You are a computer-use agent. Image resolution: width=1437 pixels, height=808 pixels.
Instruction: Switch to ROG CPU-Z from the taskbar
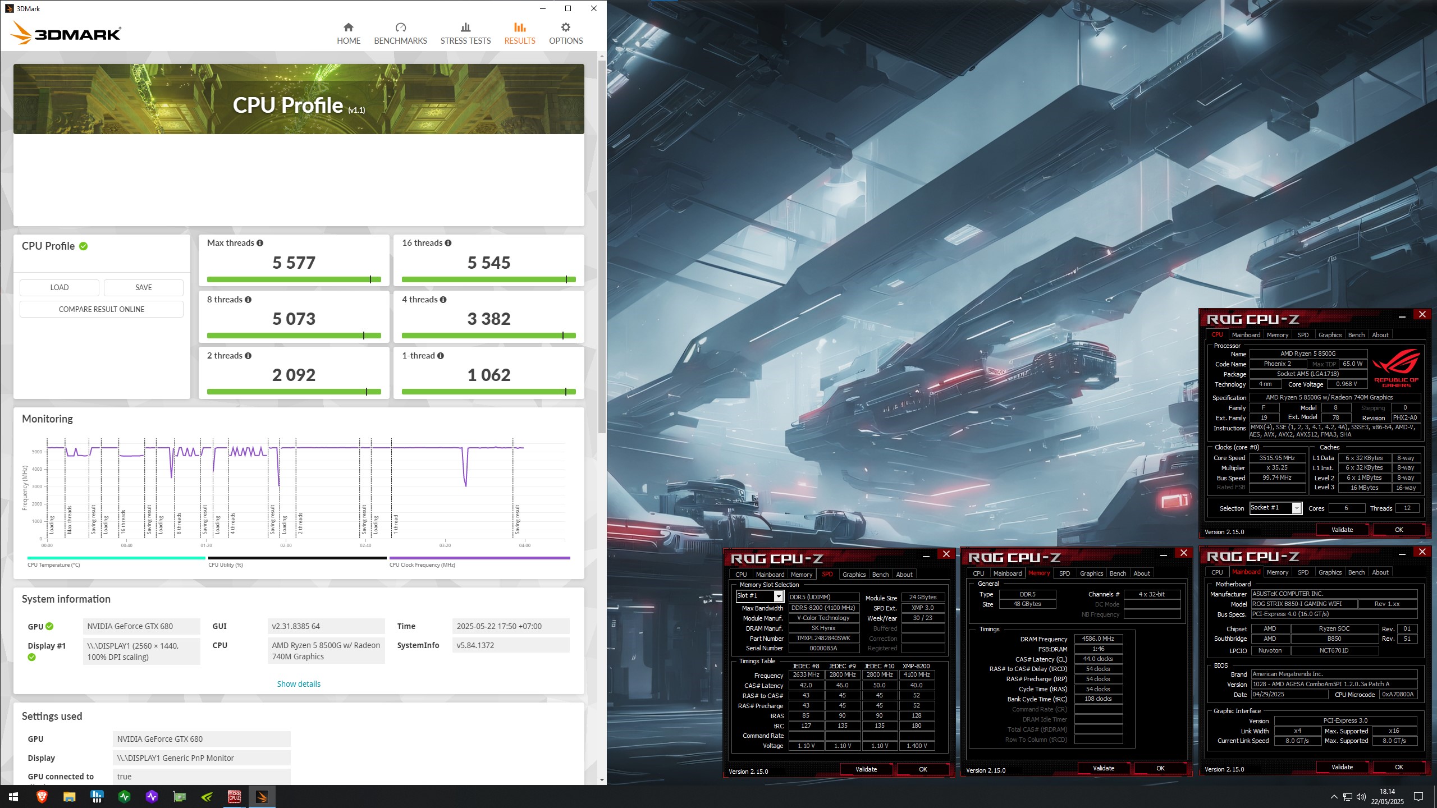234,796
